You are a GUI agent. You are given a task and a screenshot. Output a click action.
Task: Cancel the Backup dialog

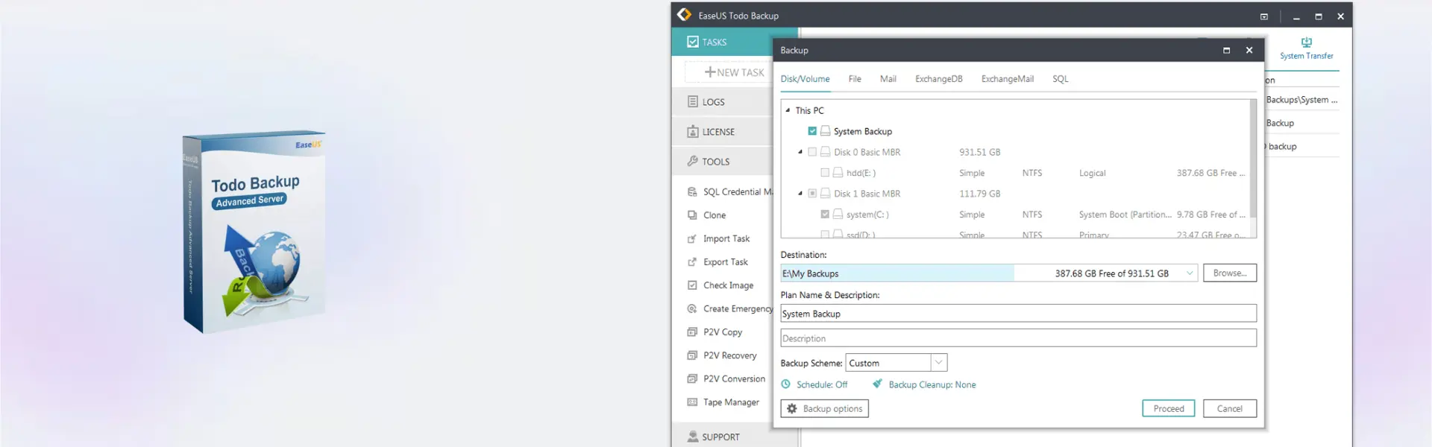coord(1229,409)
